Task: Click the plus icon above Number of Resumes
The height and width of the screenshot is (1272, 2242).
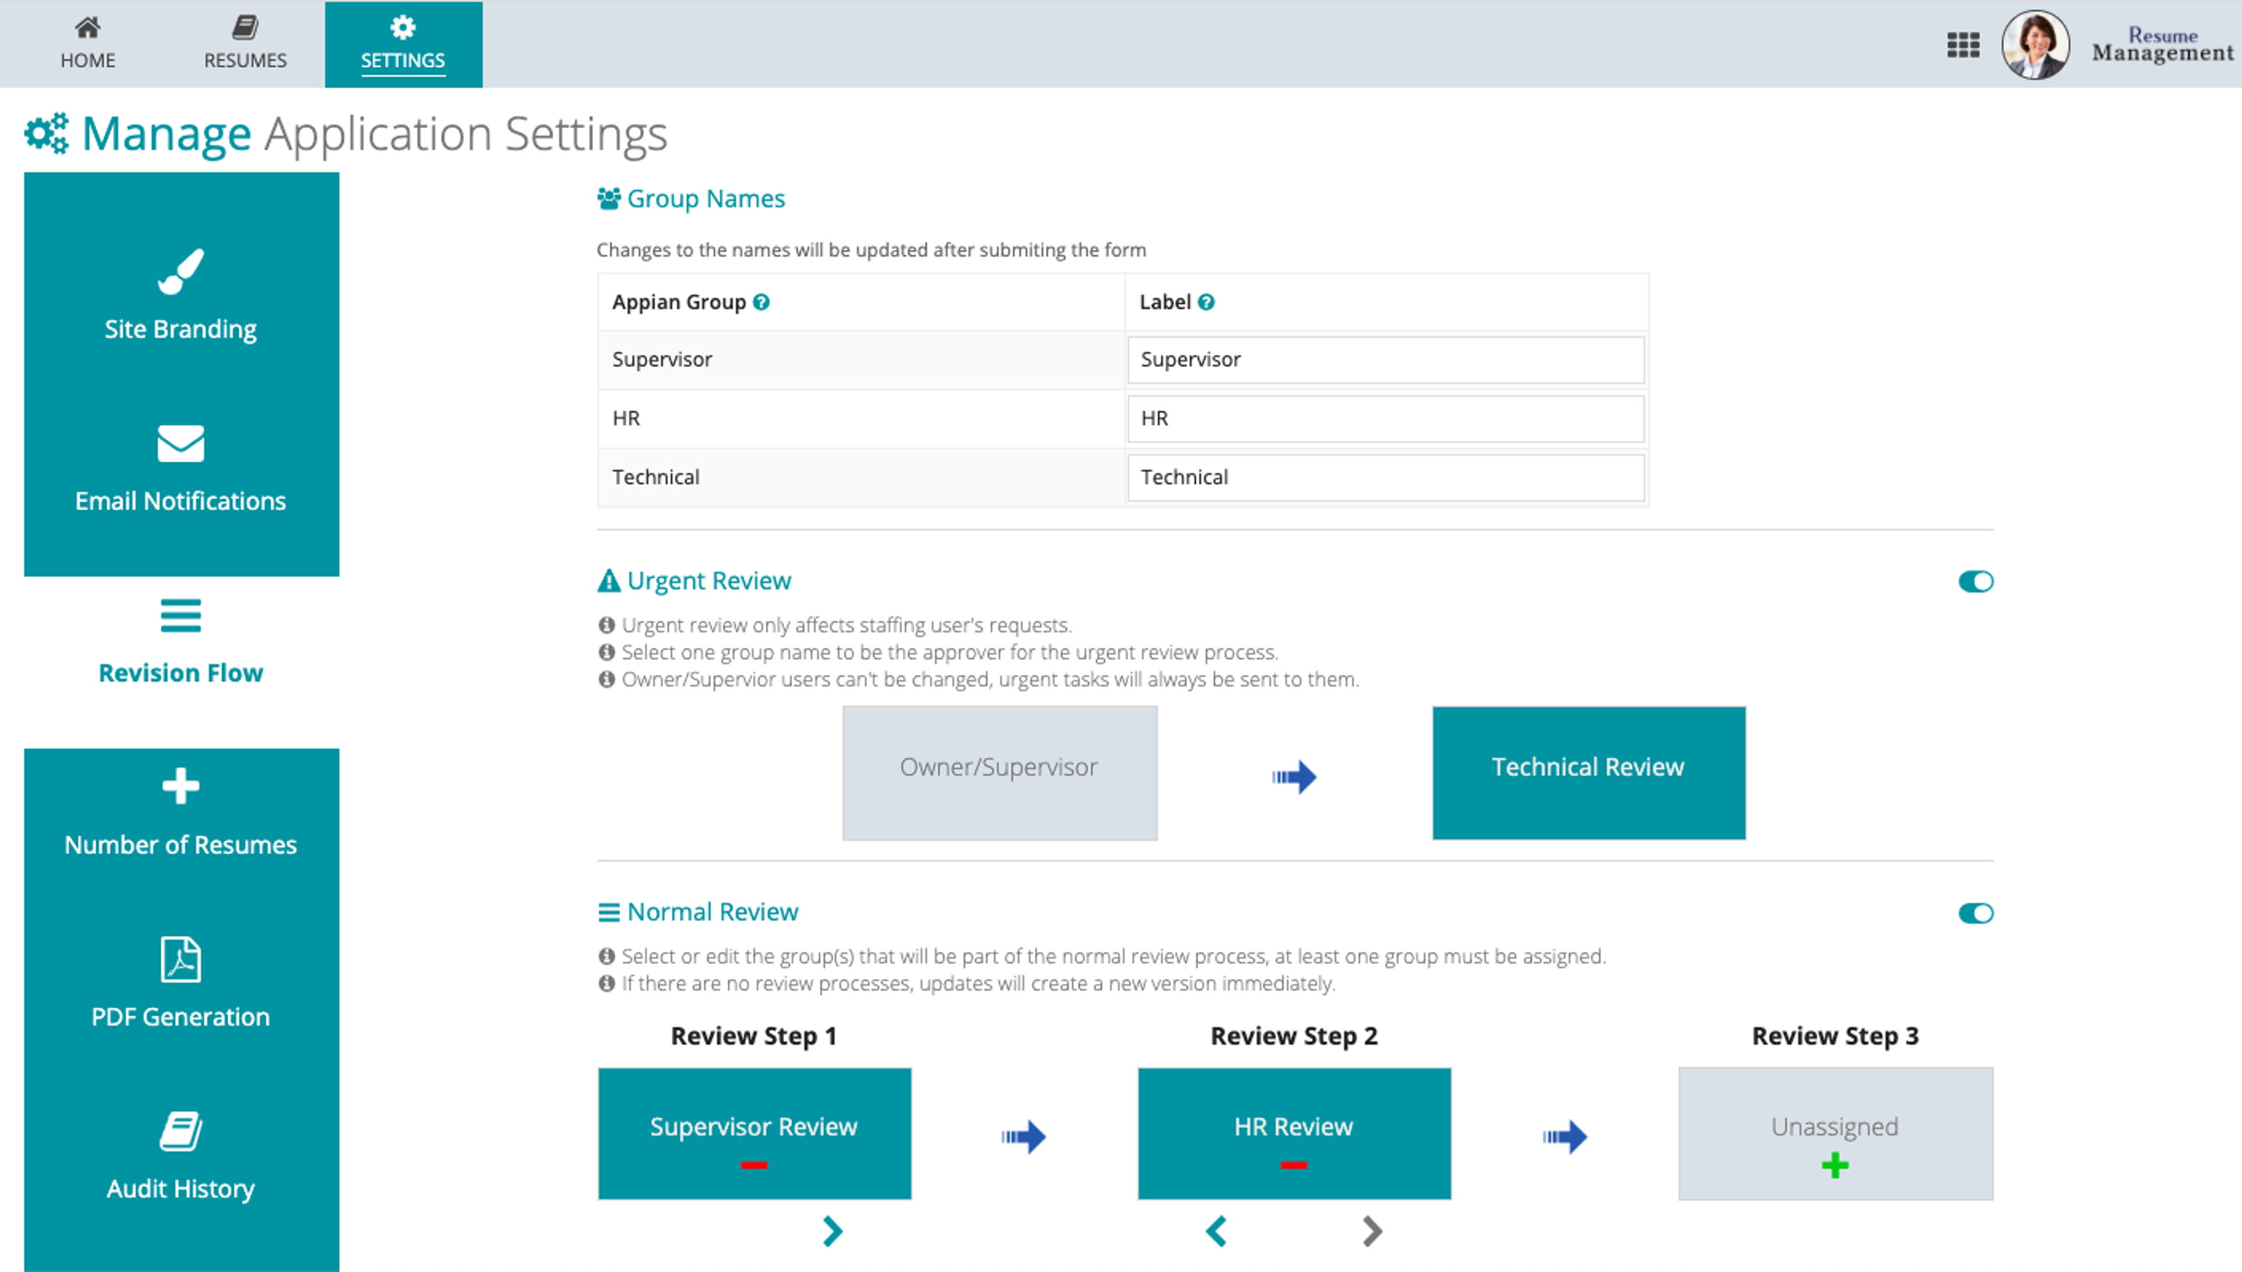Action: [181, 786]
